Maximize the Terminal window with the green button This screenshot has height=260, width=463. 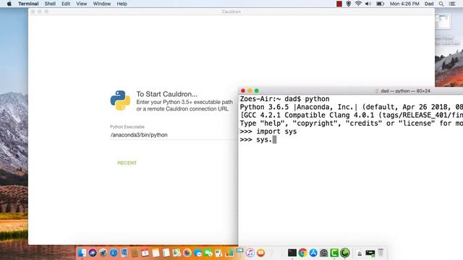tap(257, 91)
